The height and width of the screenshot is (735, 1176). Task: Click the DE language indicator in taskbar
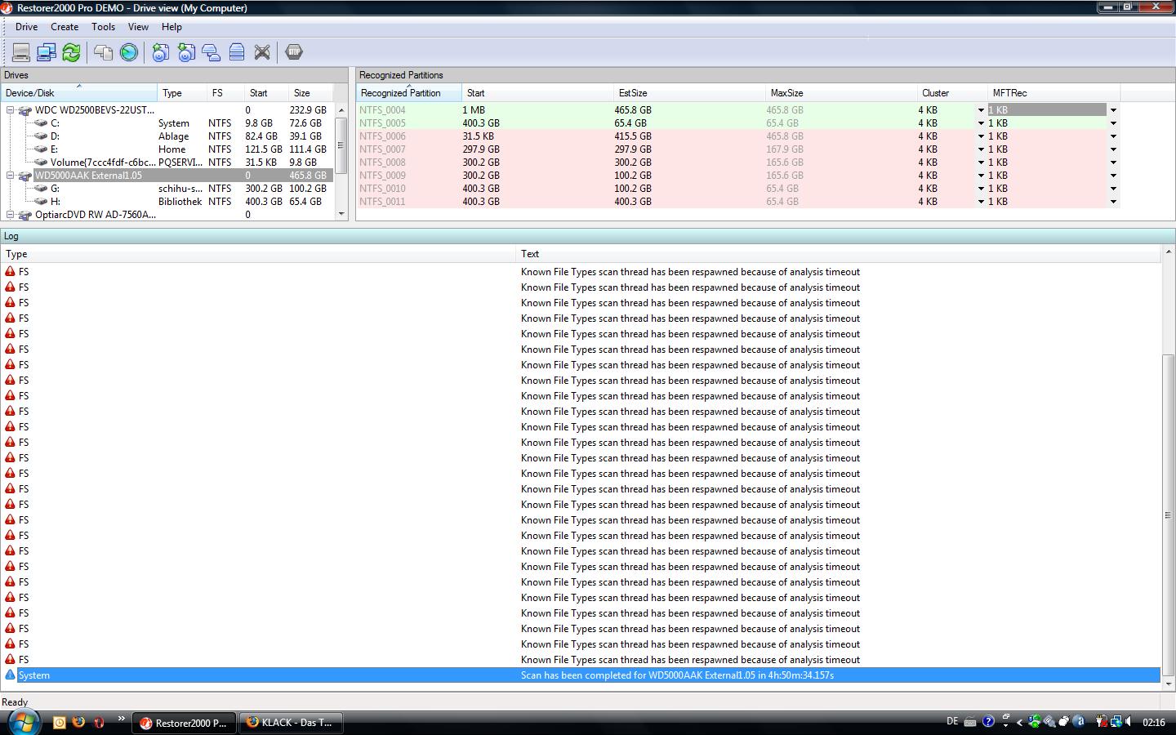pos(952,722)
